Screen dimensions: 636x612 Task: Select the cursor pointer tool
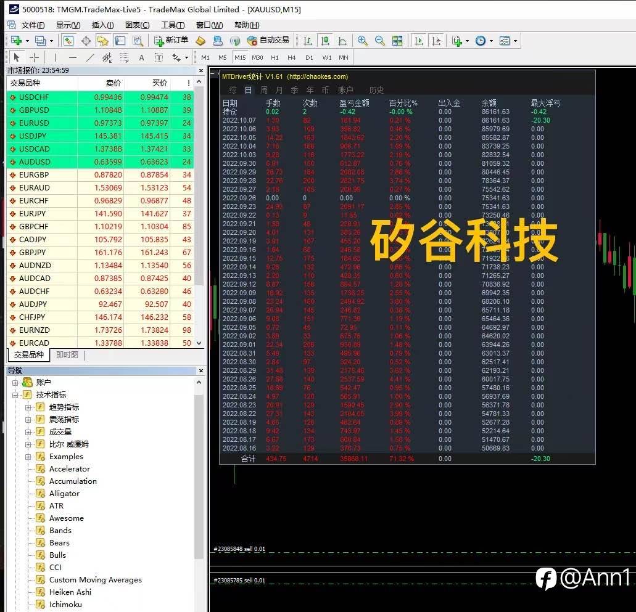coord(17,57)
